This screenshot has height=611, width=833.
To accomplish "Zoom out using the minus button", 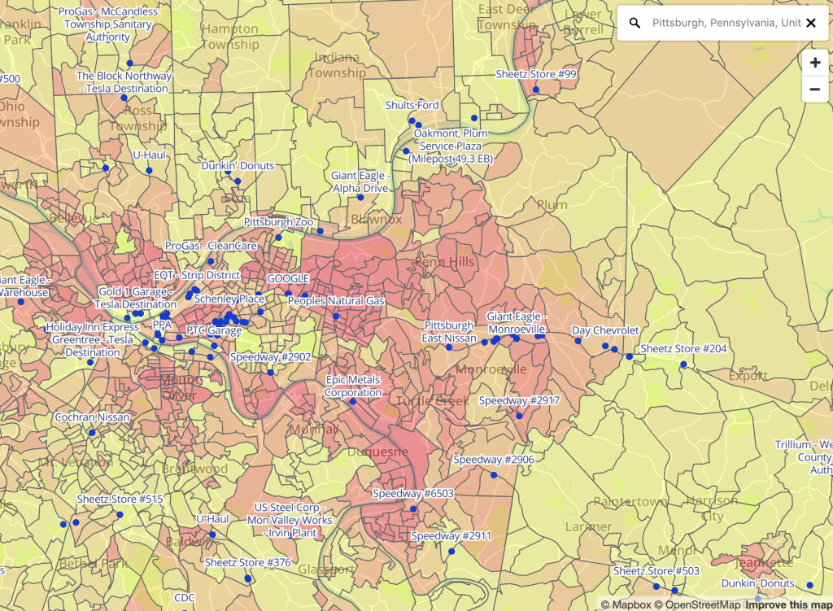I will point(814,89).
